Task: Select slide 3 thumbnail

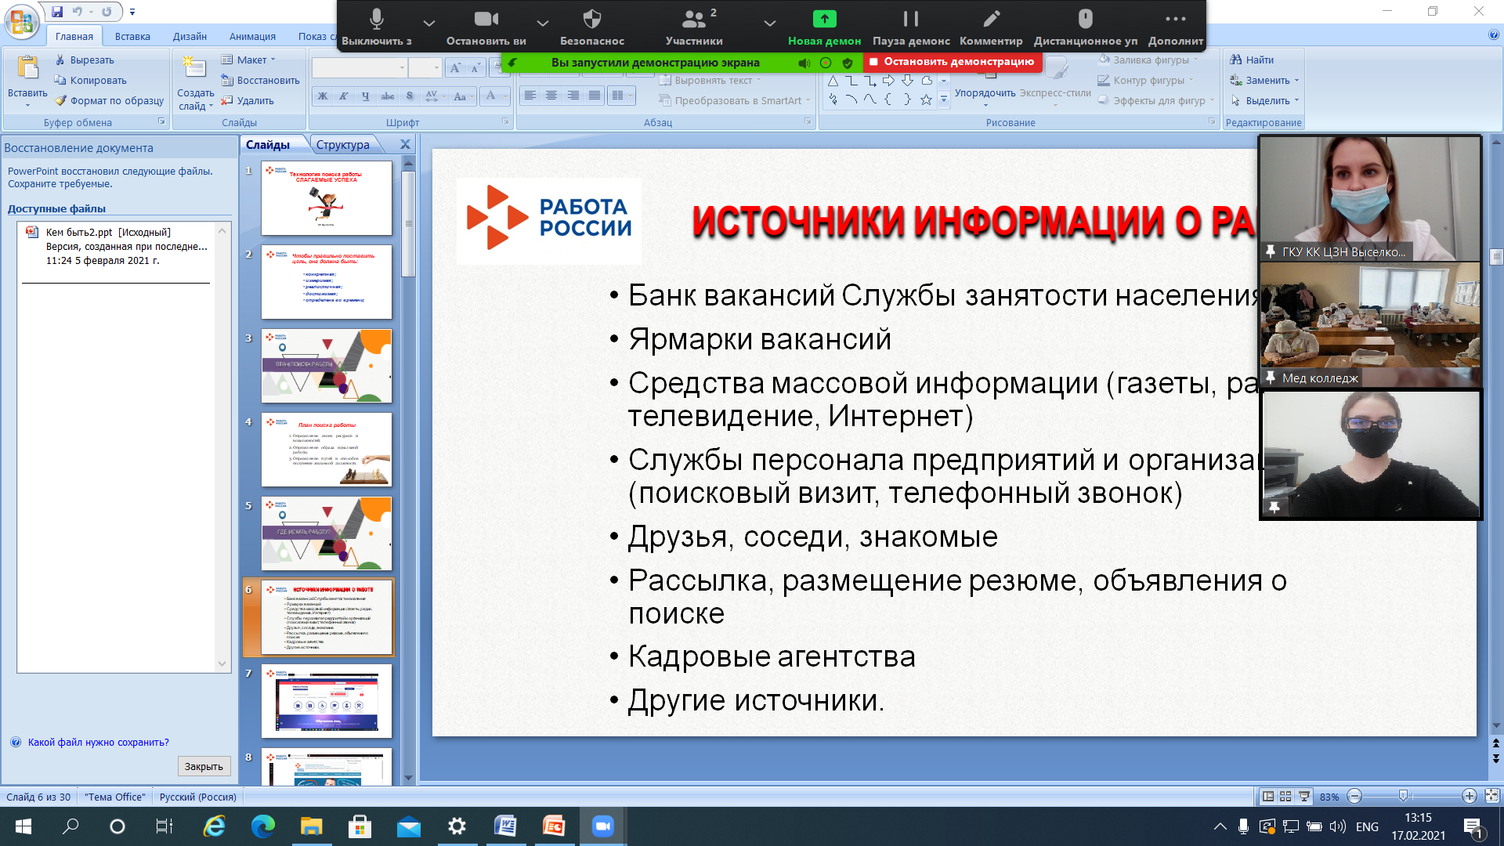Action: click(327, 366)
